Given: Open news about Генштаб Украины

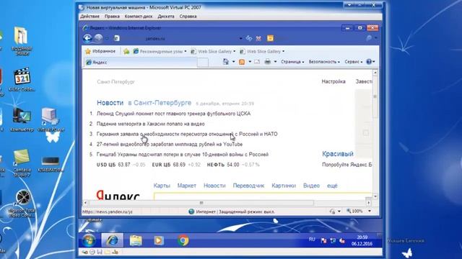Looking at the screenshot, I should point(183,155).
